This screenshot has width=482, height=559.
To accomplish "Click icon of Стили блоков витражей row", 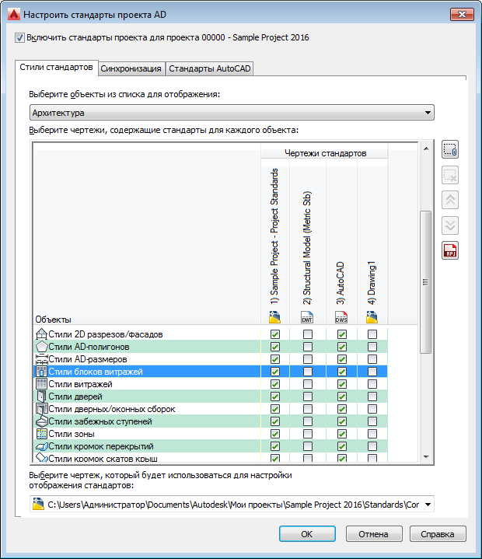I will (41, 372).
